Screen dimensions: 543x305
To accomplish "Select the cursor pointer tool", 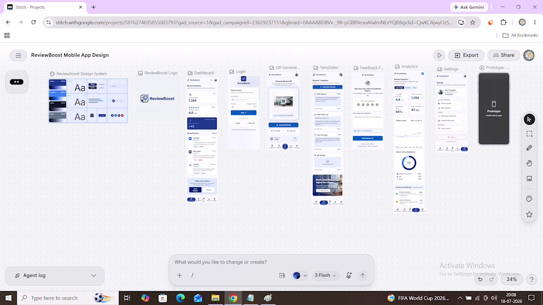I will pos(529,119).
